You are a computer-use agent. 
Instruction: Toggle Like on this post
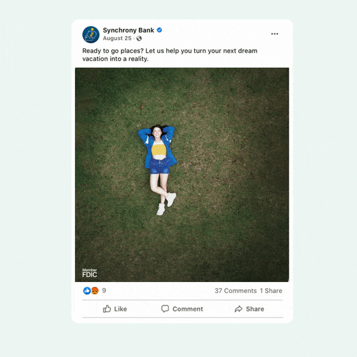(115, 309)
